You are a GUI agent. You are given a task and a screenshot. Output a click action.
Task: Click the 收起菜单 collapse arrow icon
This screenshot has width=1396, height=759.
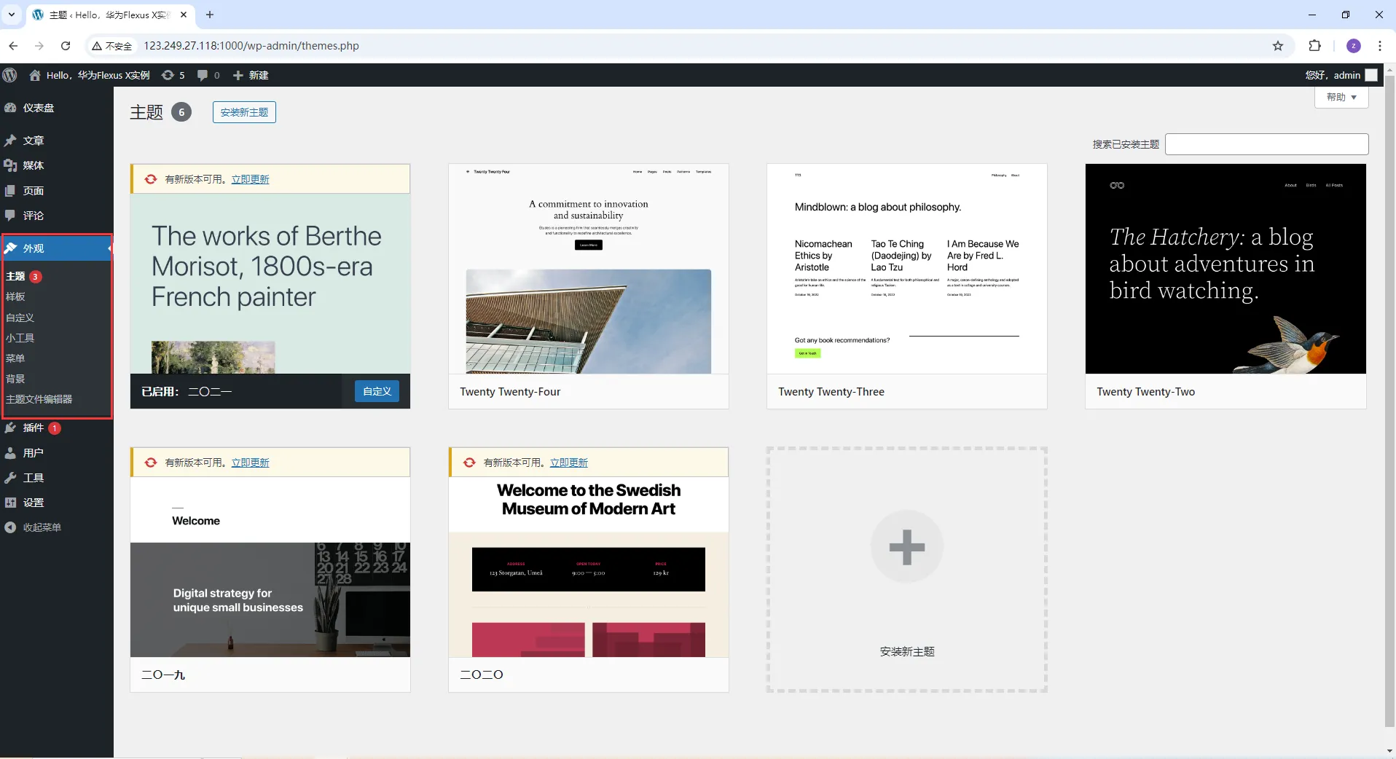point(10,527)
